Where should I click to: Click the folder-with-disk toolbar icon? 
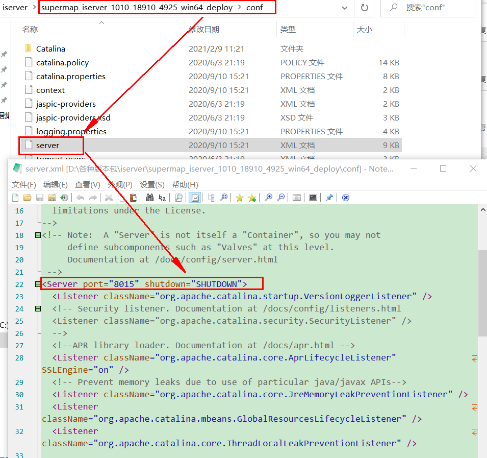[x=52, y=198]
